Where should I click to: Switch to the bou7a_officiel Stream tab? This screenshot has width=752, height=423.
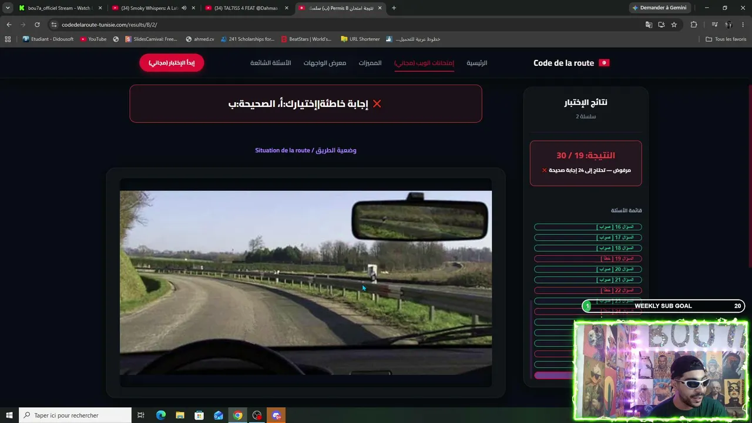[x=60, y=8]
